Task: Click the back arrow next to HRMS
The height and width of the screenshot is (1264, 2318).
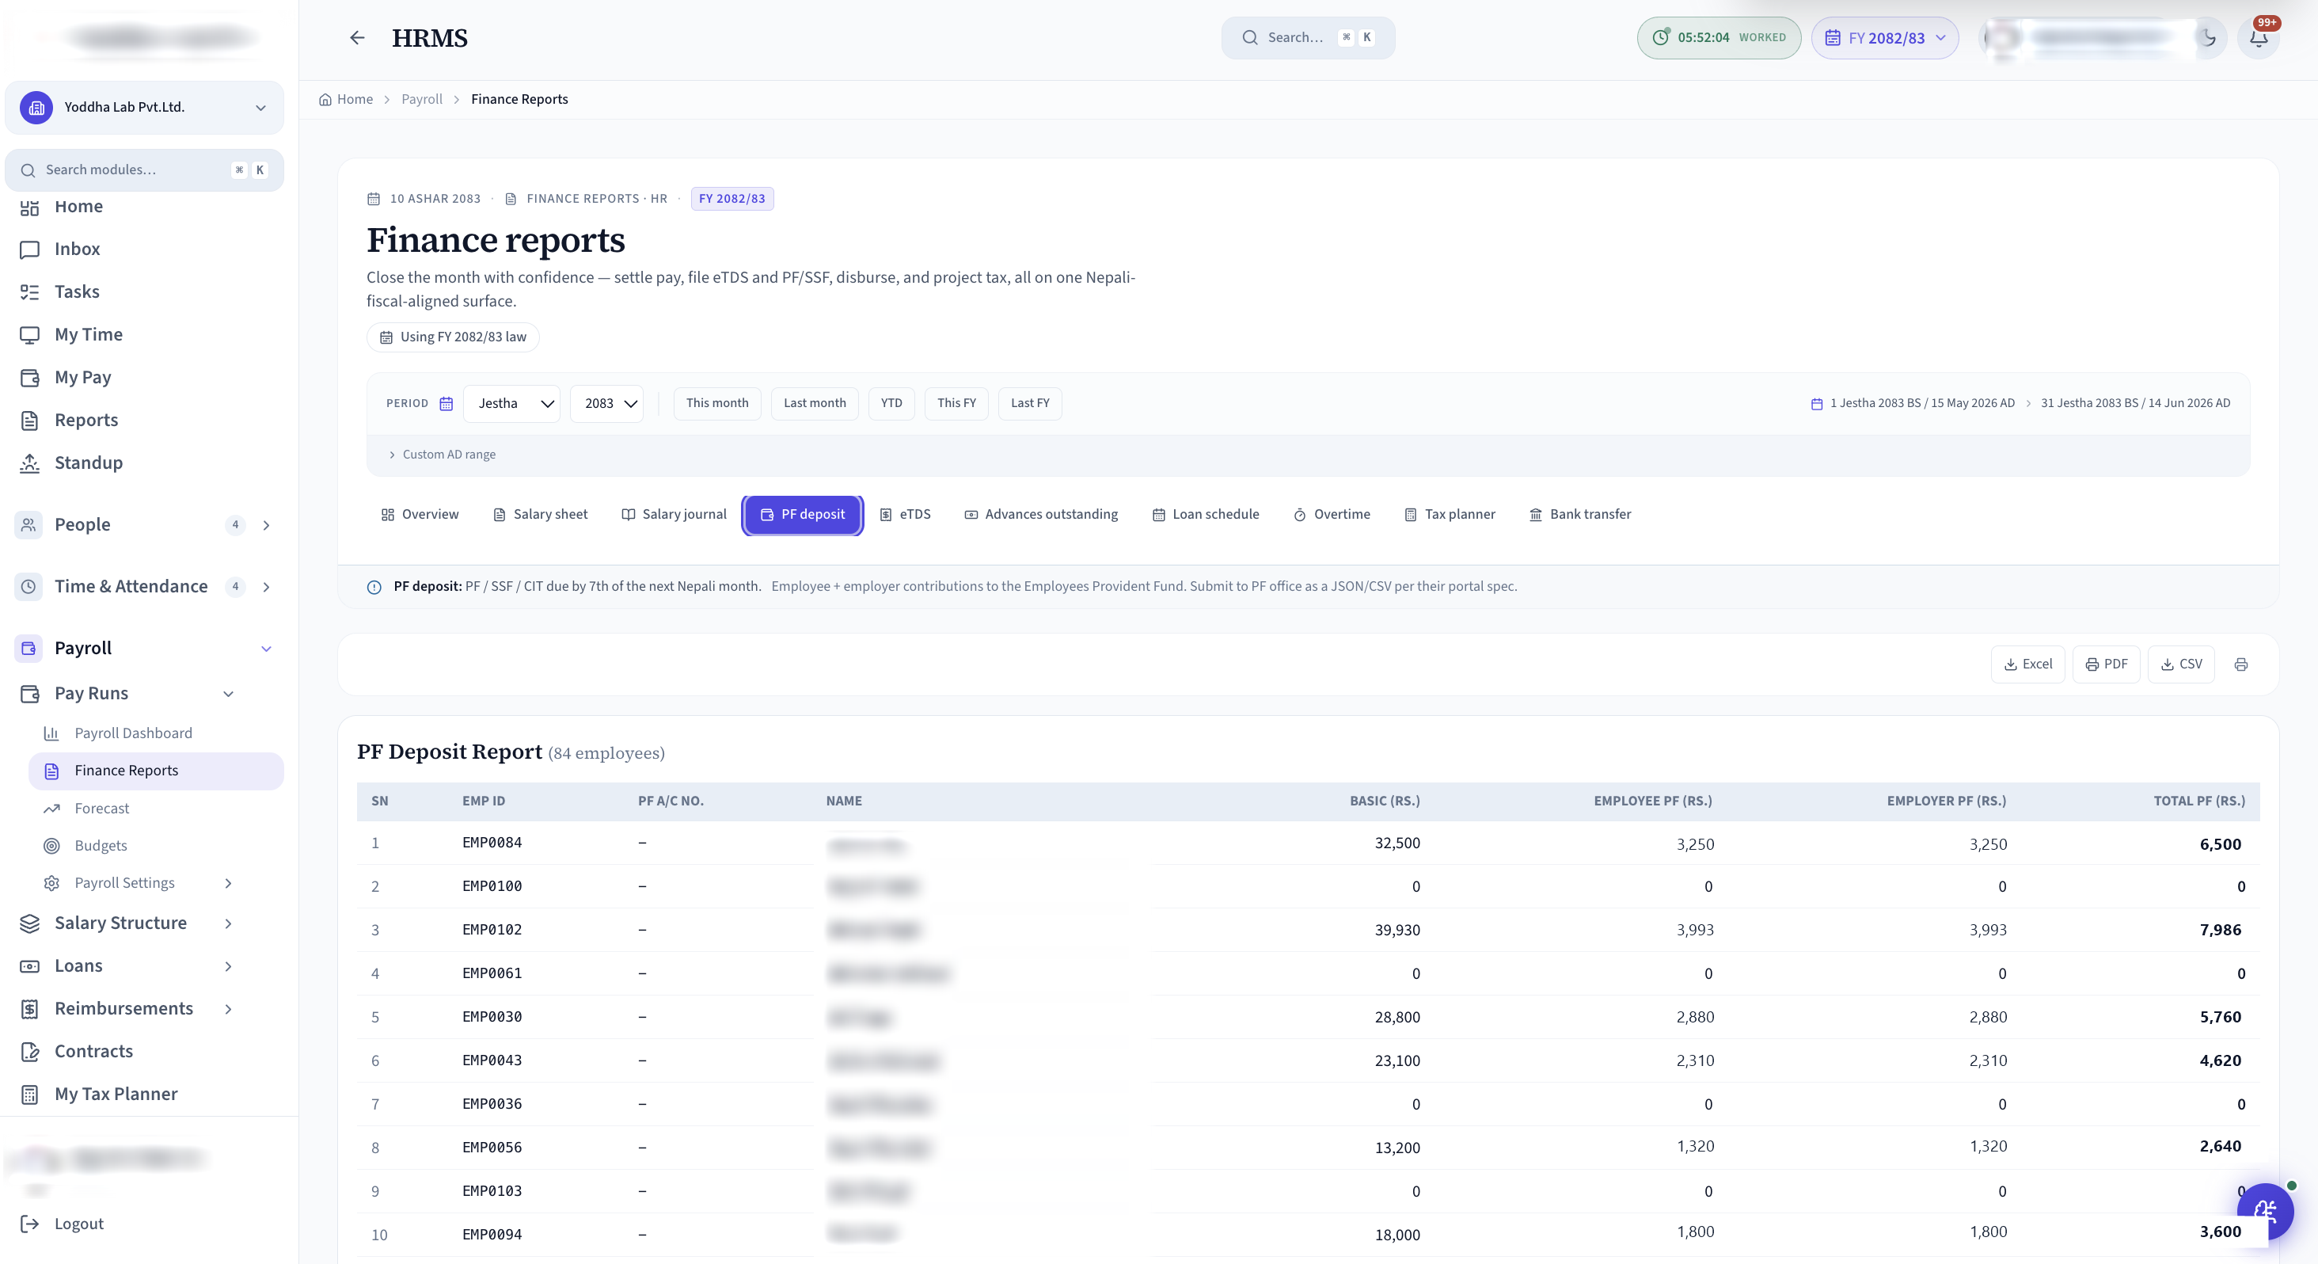Action: click(357, 38)
